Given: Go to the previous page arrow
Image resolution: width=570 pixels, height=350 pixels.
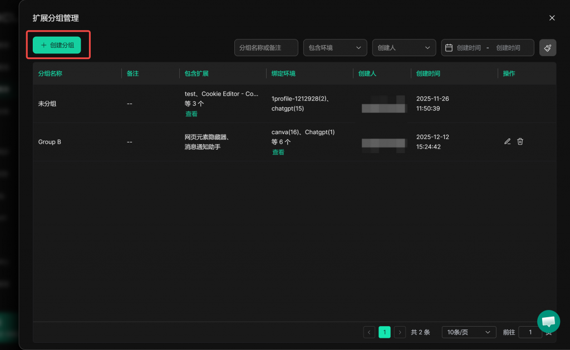Looking at the screenshot, I should [369, 332].
